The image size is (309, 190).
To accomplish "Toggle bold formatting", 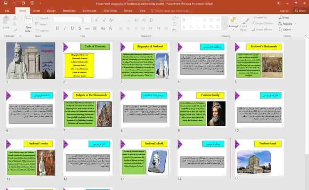I will tap(57, 28).
